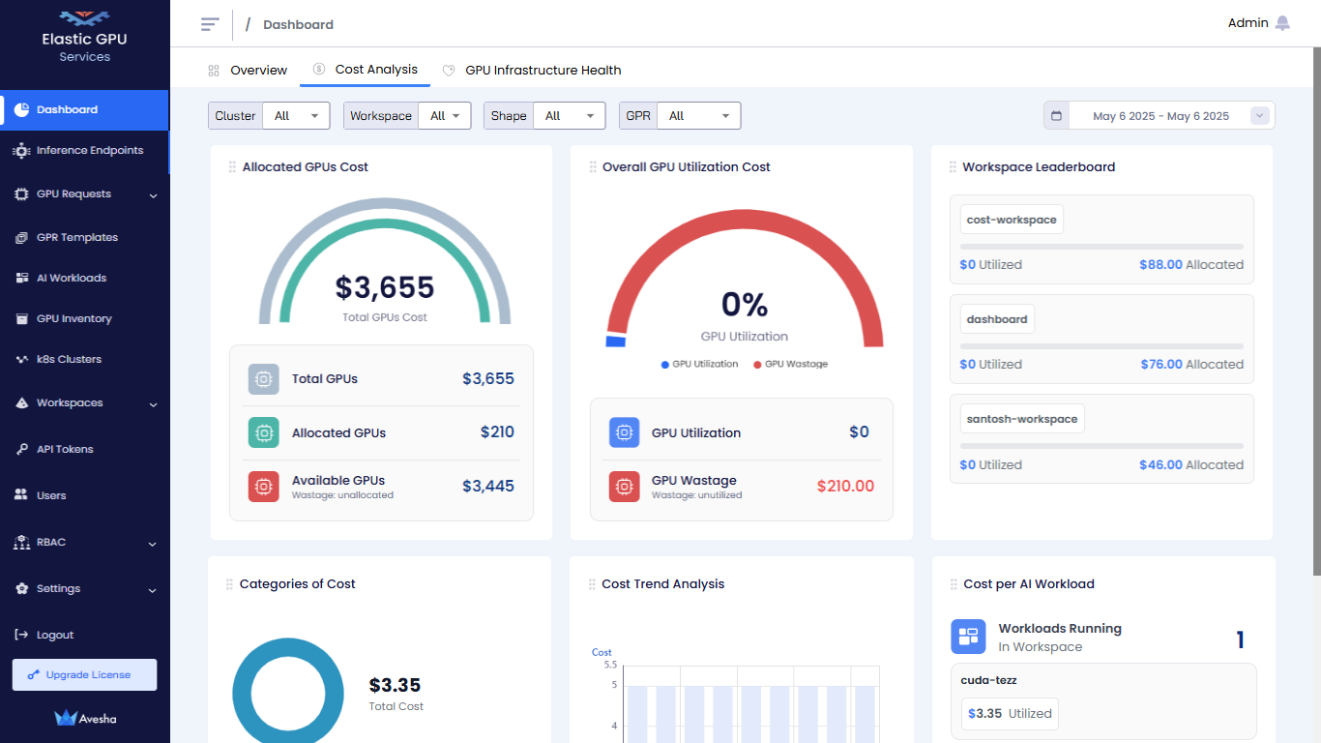The width and height of the screenshot is (1321, 743).
Task: Open the Cluster filter dropdown
Action: 295,116
